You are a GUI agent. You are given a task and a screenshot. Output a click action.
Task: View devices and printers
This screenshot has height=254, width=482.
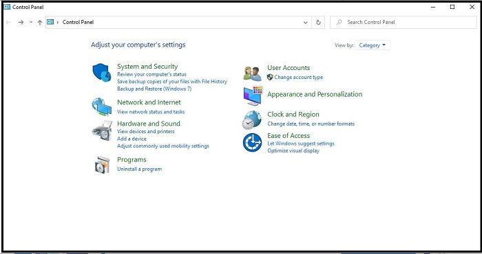point(146,131)
